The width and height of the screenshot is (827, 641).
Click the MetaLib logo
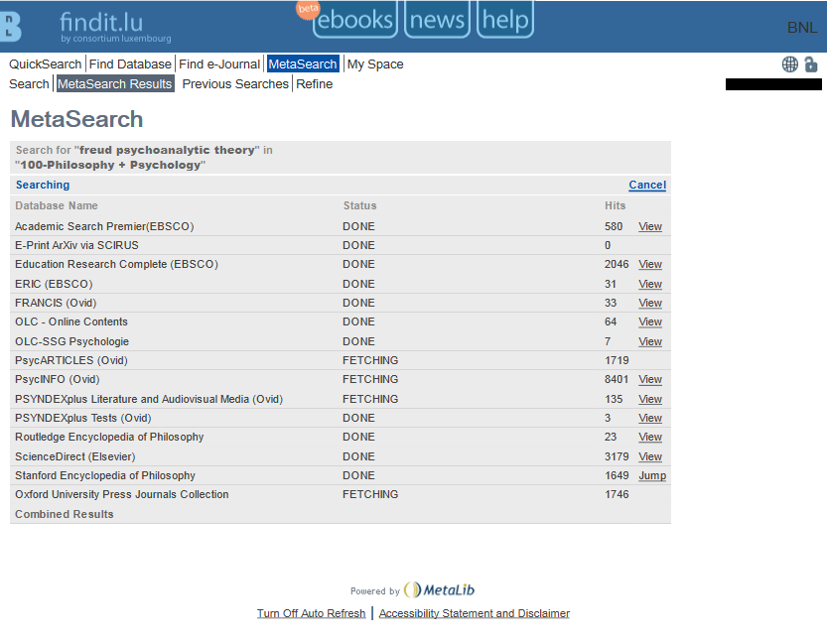[x=440, y=589]
